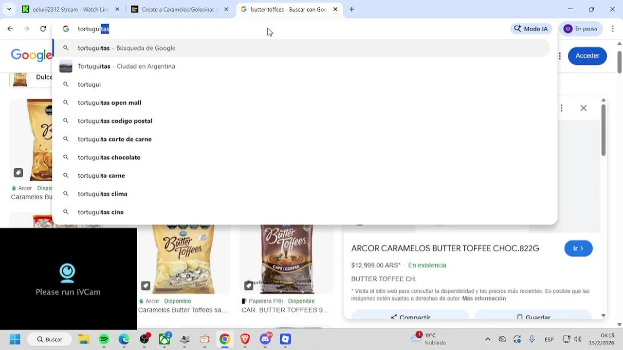This screenshot has height=350, width=623.
Task: Click Tortuguitas city thumbnail icon
Action: (66, 67)
